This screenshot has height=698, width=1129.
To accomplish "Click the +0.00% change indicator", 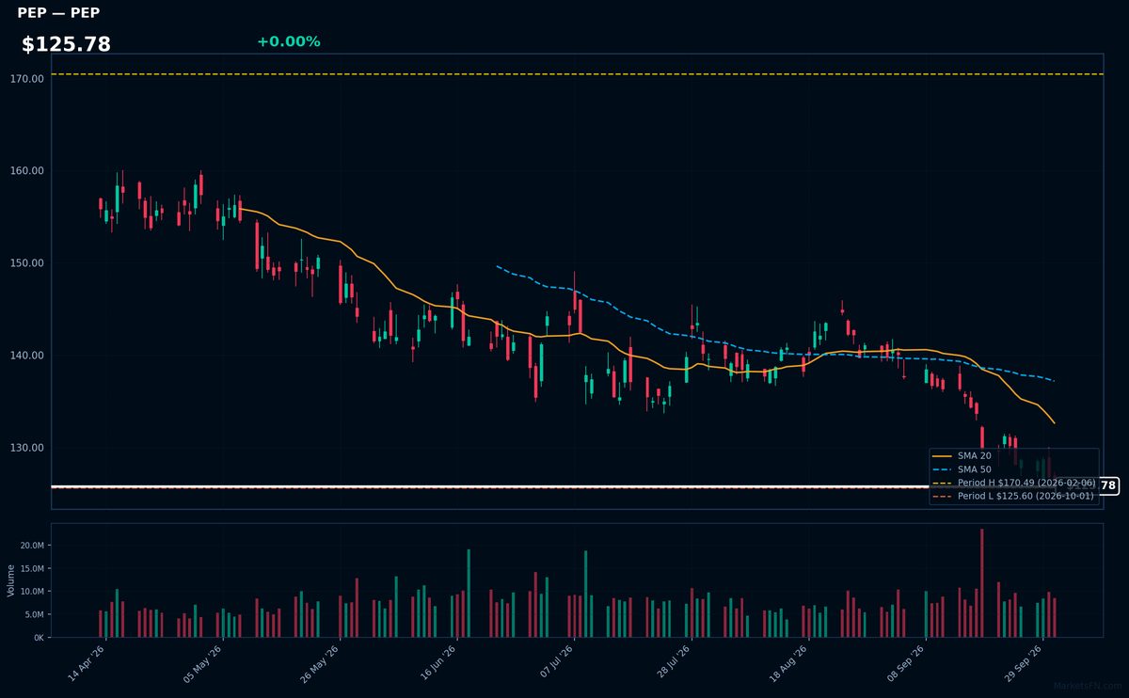I will click(288, 41).
